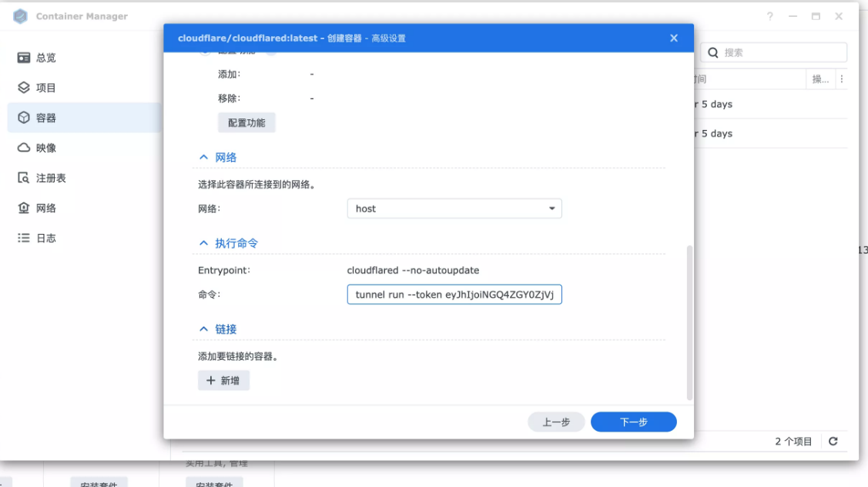
Task: Click the 容器 (Container) sidebar icon
Action: [x=21, y=117]
